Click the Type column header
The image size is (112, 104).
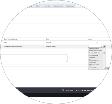[47, 39]
